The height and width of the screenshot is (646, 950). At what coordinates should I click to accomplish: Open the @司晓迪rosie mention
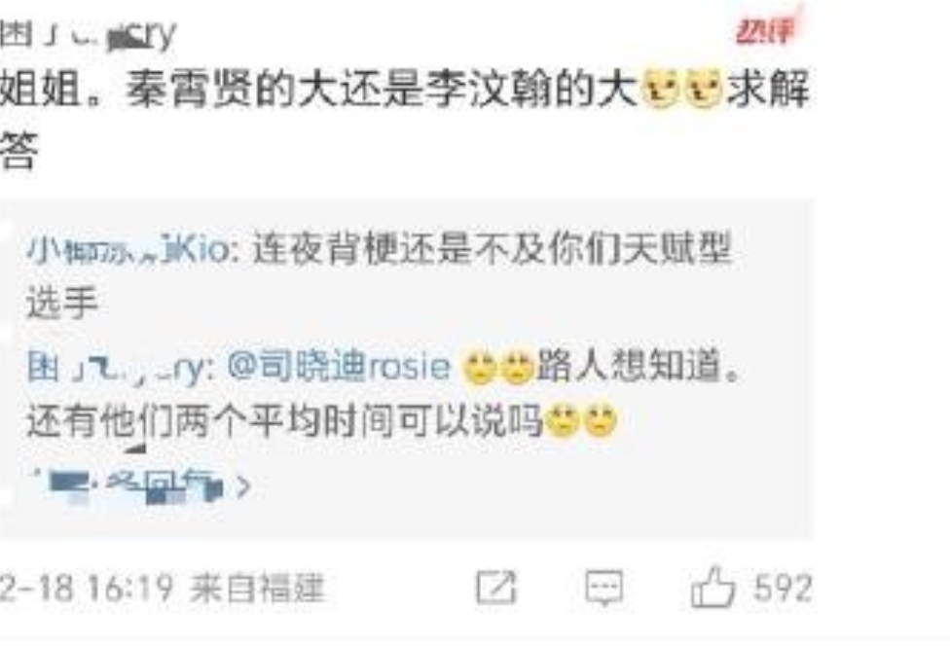click(x=340, y=366)
